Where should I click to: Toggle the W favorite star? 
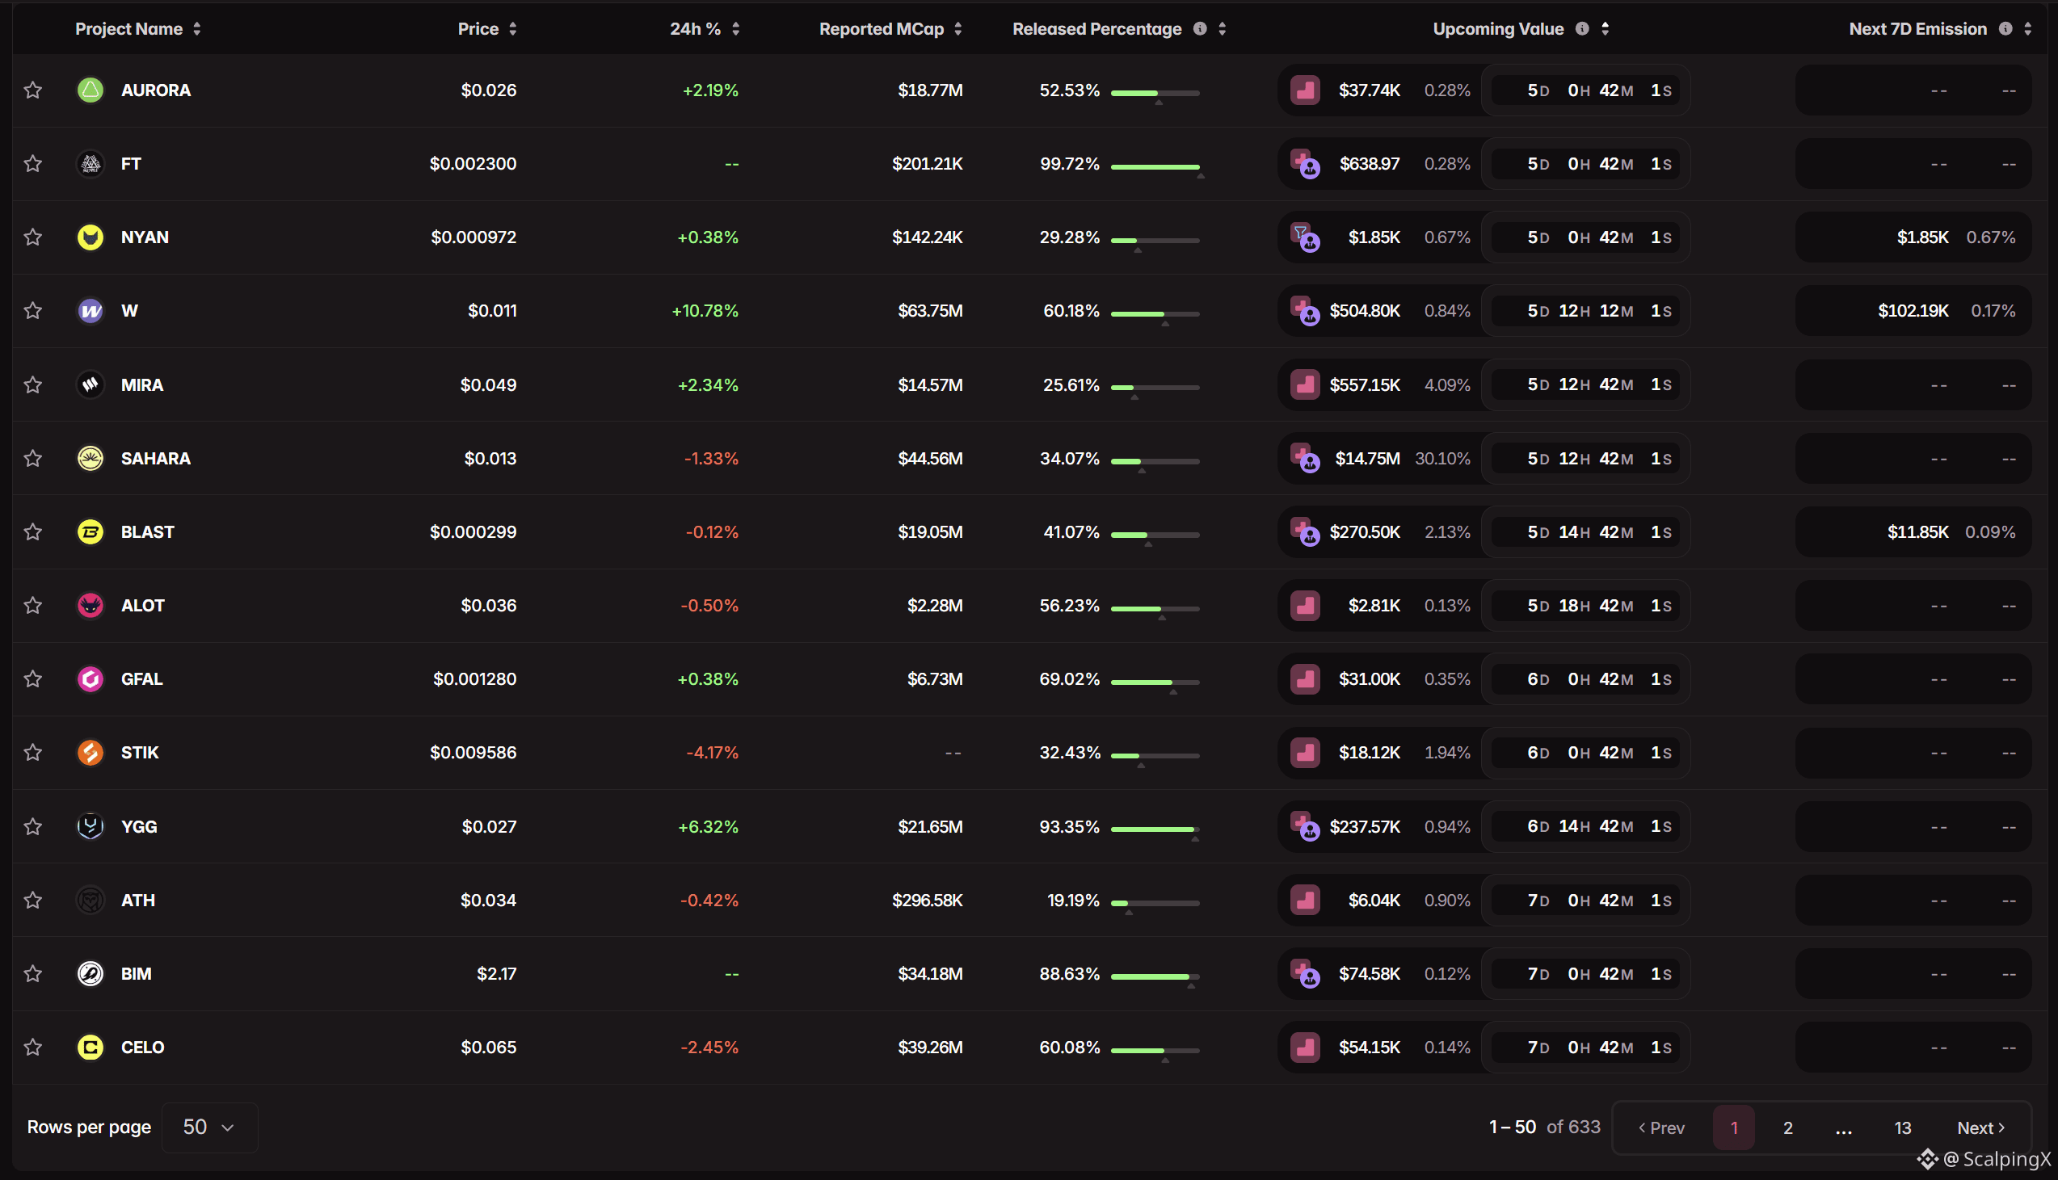[x=32, y=310]
